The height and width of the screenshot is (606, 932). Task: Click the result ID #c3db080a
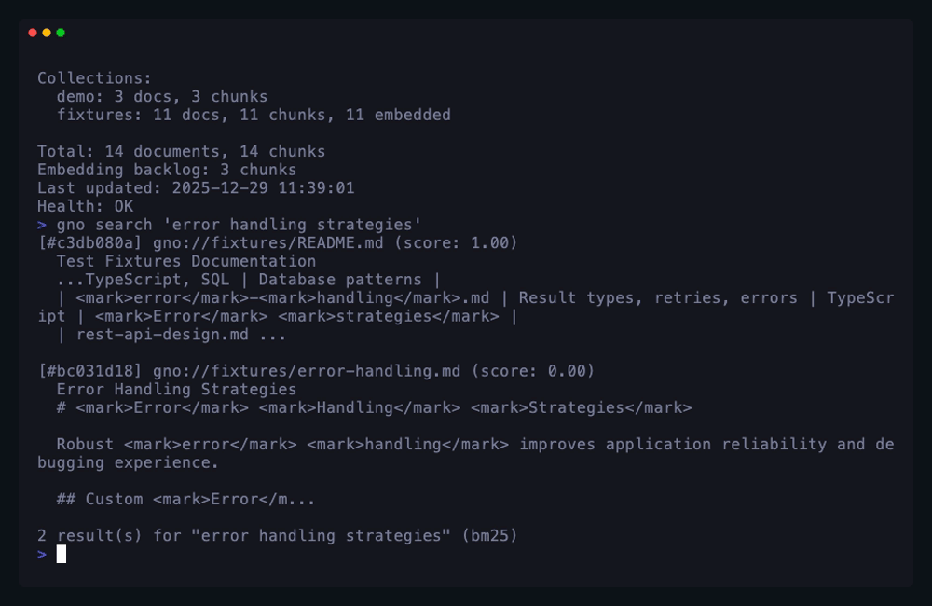[90, 243]
